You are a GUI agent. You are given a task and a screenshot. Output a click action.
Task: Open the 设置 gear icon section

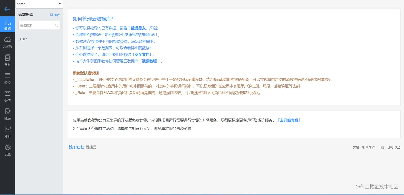(7, 150)
